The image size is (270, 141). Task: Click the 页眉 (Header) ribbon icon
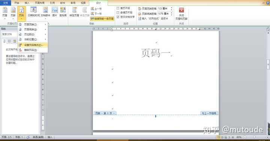[5, 13]
